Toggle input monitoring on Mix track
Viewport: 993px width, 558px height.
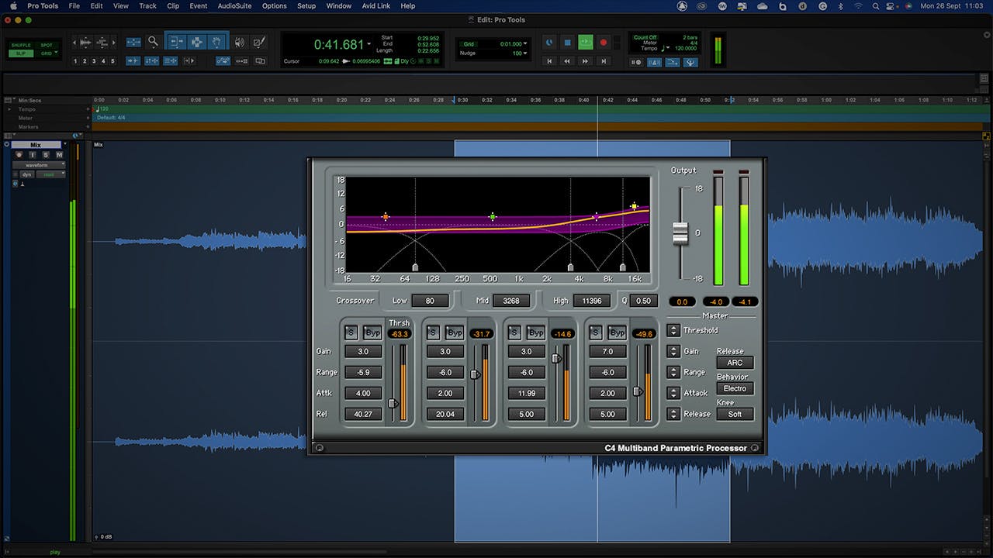(33, 155)
